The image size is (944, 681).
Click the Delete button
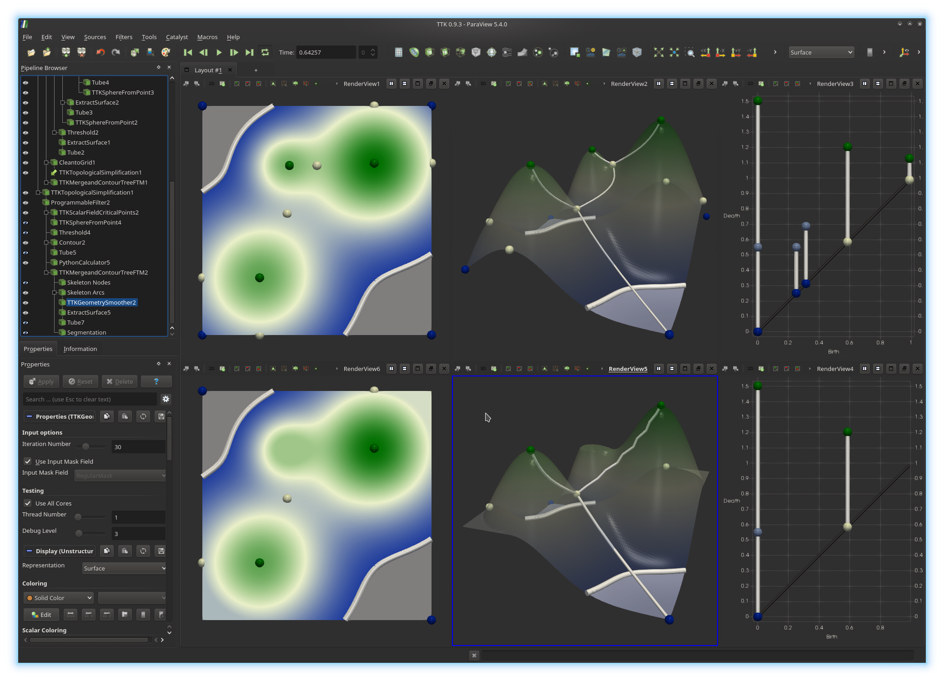(120, 381)
